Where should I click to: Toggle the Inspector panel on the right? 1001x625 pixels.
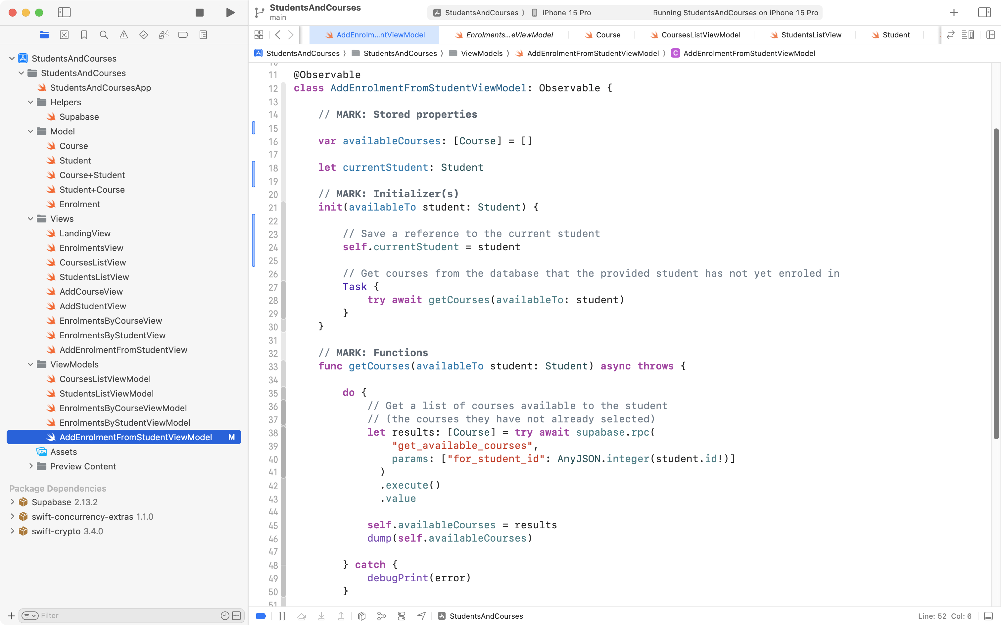[985, 12]
